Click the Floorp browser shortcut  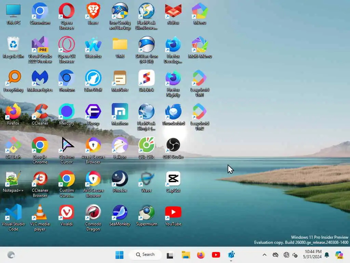pos(93,114)
